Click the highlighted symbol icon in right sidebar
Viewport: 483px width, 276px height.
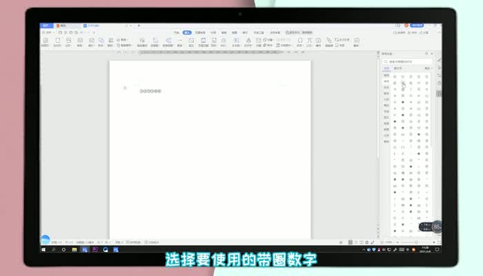tap(439, 94)
